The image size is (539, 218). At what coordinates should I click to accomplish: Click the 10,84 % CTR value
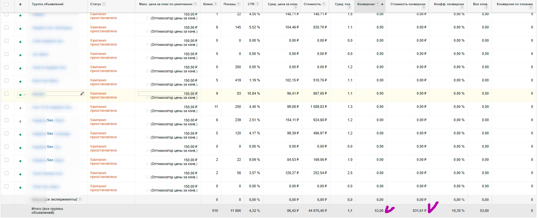click(254, 94)
